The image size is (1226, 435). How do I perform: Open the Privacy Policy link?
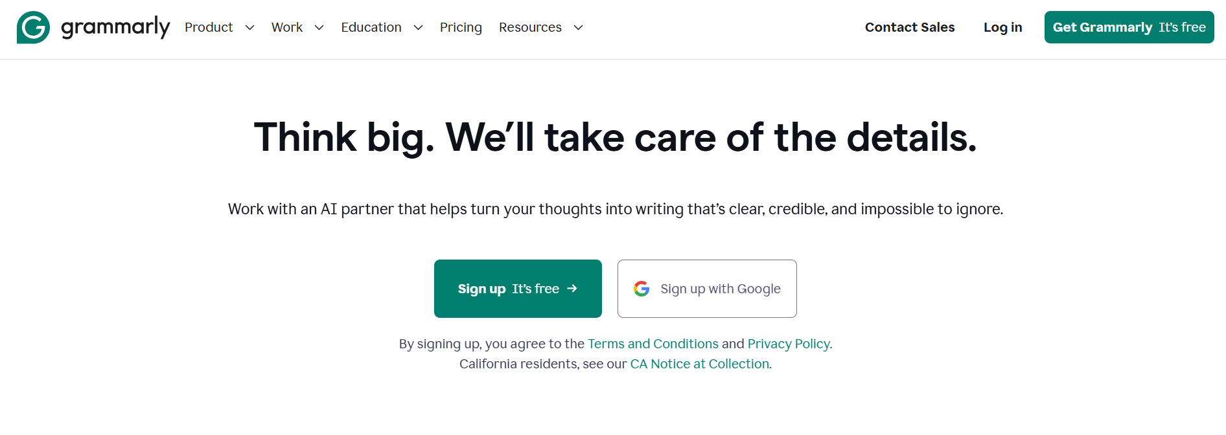click(x=789, y=344)
